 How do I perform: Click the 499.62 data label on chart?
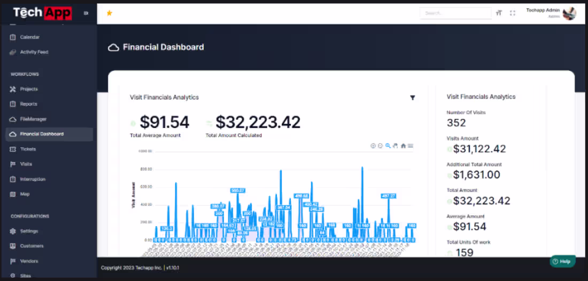point(301,196)
